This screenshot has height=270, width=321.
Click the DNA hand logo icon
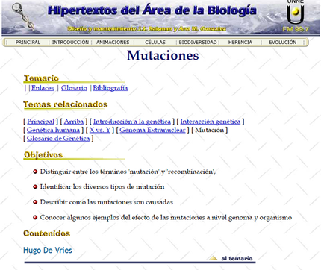tap(23, 16)
